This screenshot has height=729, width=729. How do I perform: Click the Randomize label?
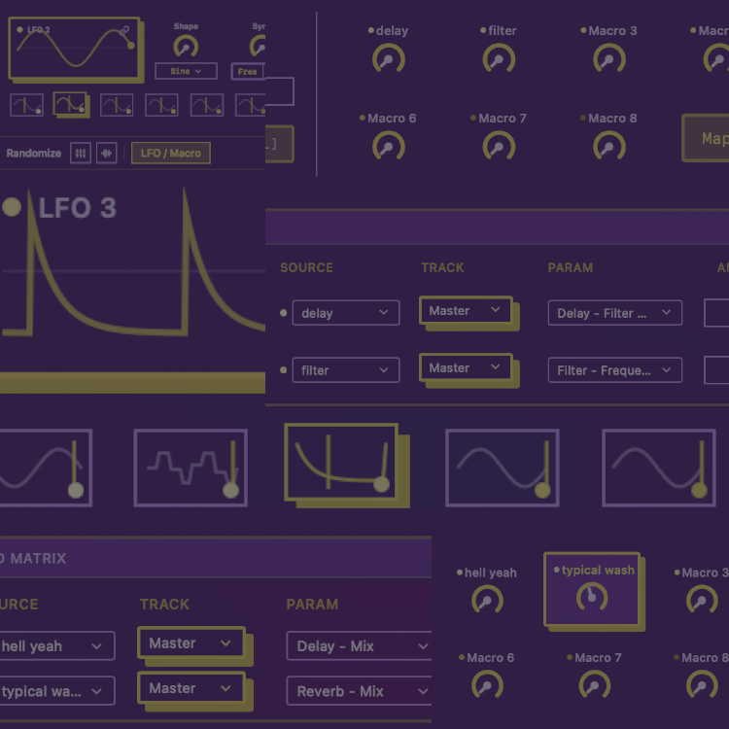point(33,153)
